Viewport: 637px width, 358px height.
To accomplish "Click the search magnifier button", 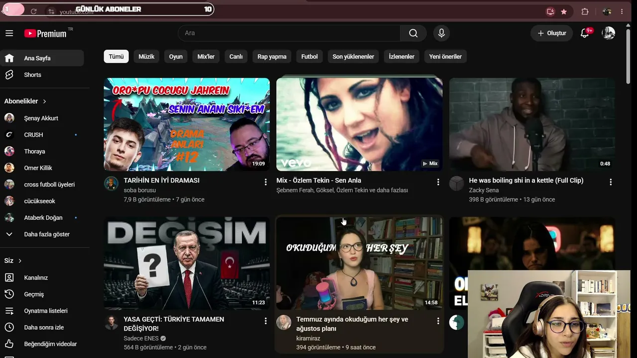I will (x=413, y=33).
